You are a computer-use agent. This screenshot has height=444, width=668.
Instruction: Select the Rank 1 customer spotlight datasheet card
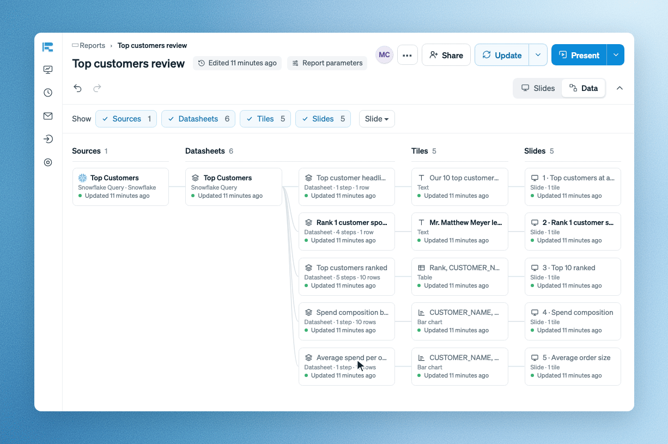tap(347, 232)
